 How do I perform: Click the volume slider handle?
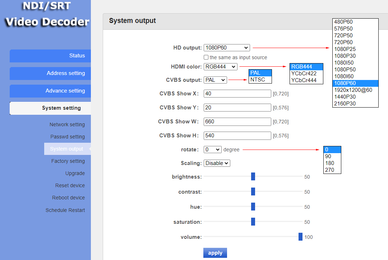pos(300,237)
